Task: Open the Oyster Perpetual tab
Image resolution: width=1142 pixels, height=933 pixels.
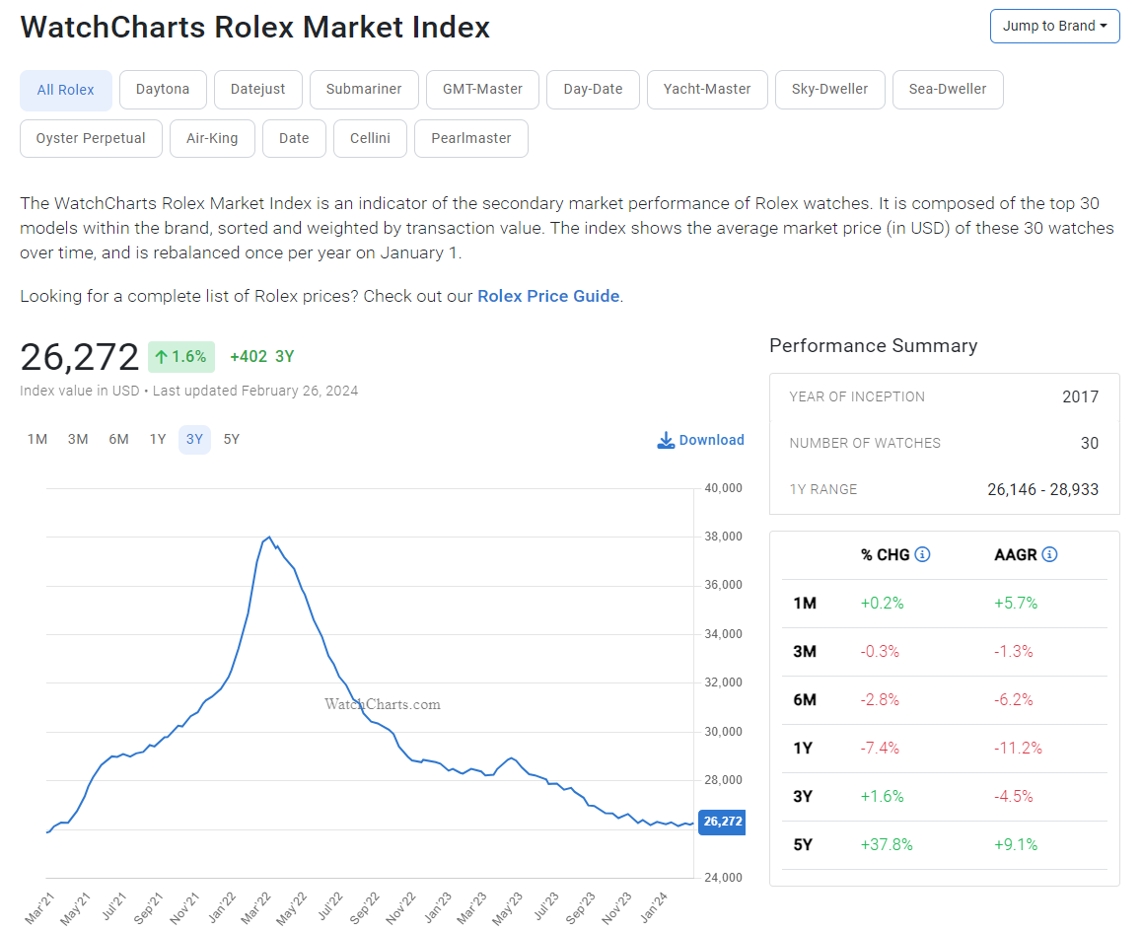Action: pos(91,139)
